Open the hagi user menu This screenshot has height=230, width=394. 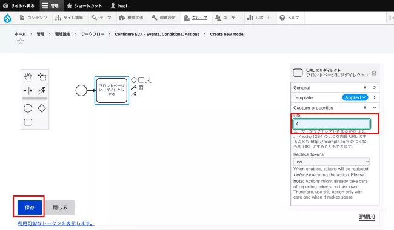point(119,6)
